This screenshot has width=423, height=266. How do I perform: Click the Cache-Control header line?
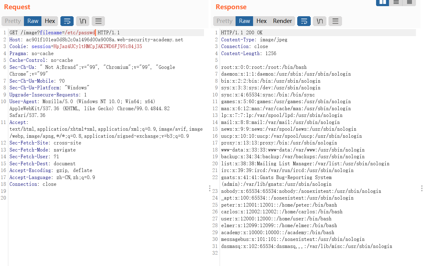pyautogui.click(x=41, y=60)
